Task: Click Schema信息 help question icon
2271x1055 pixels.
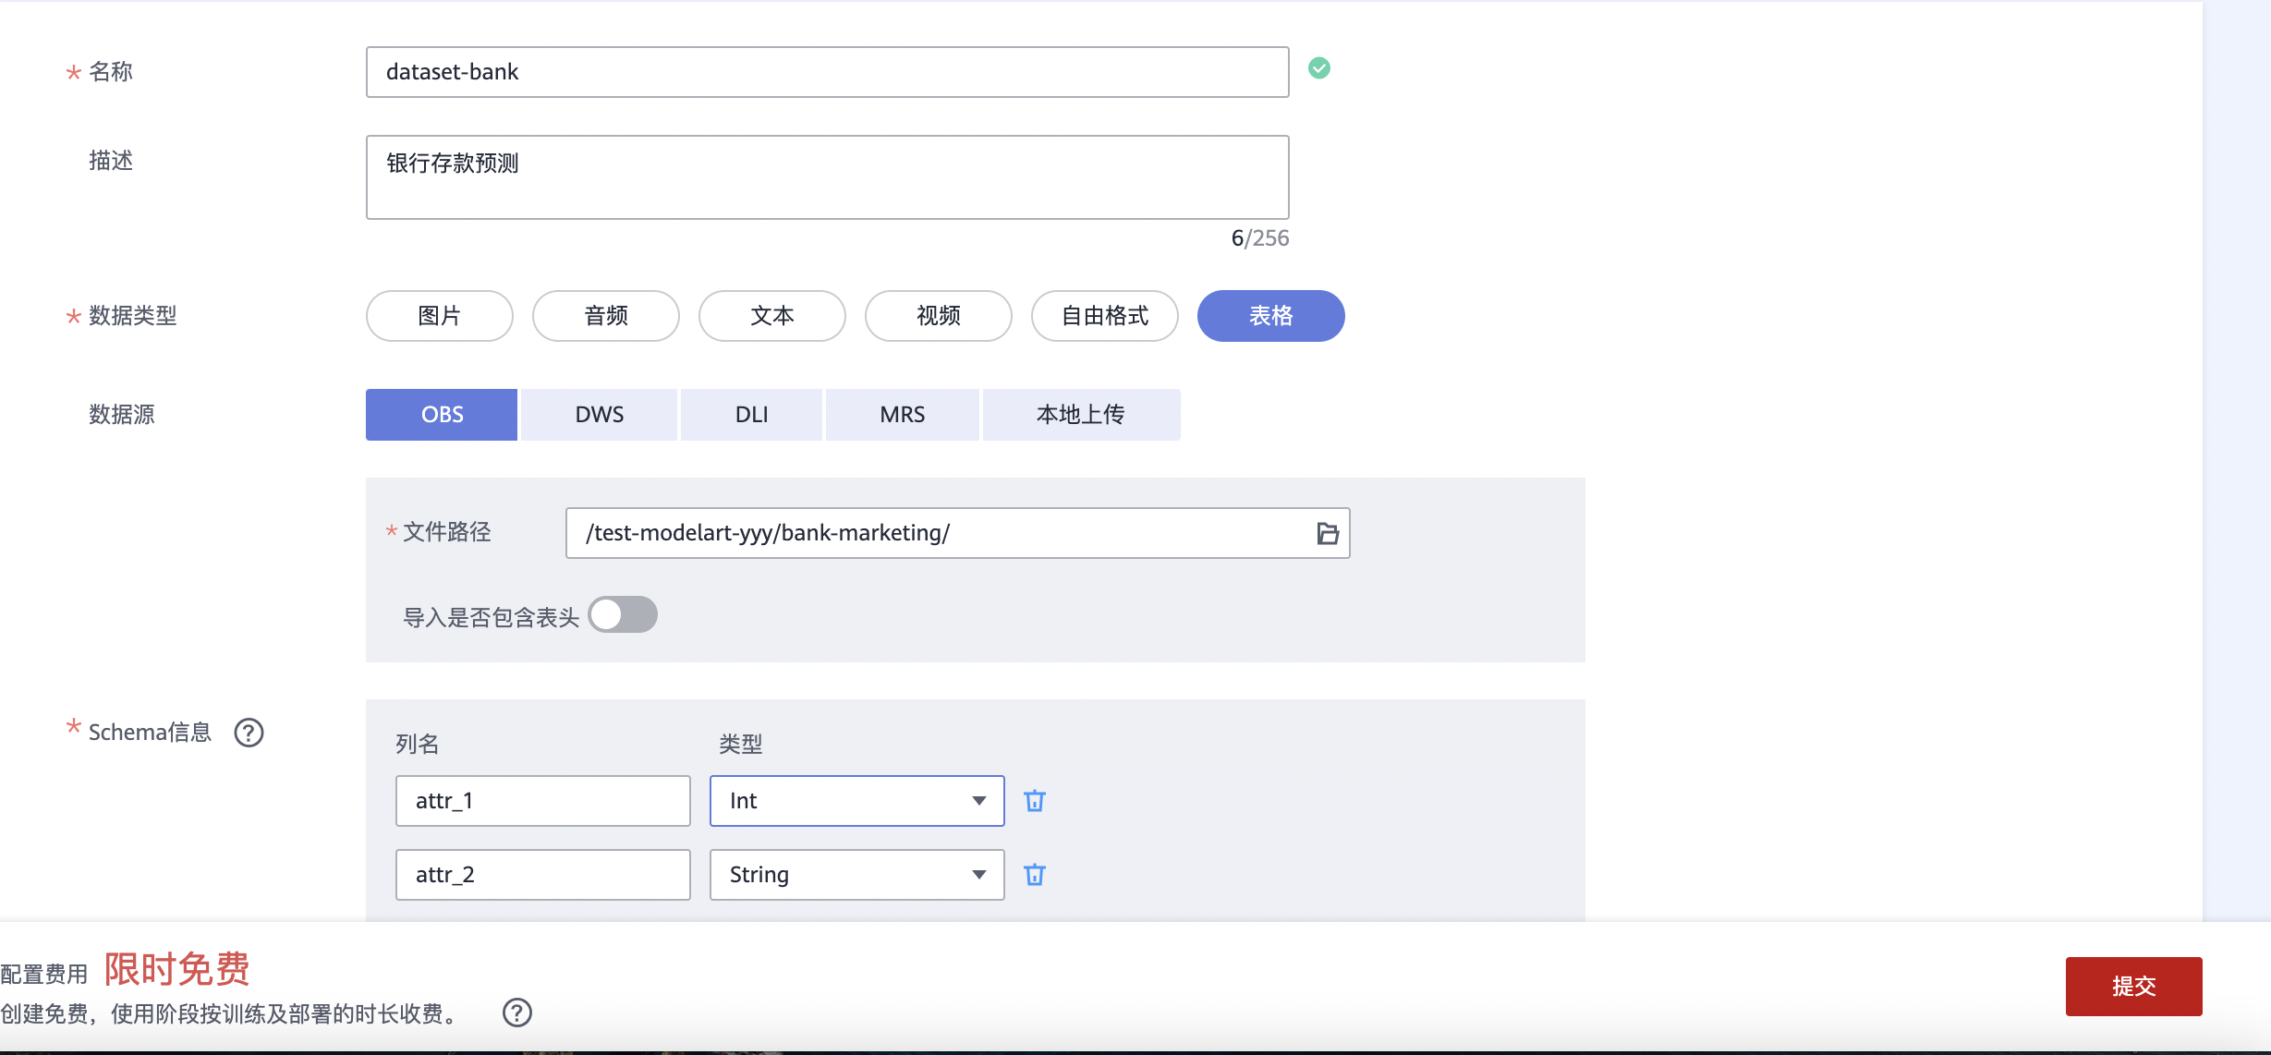Action: click(249, 733)
